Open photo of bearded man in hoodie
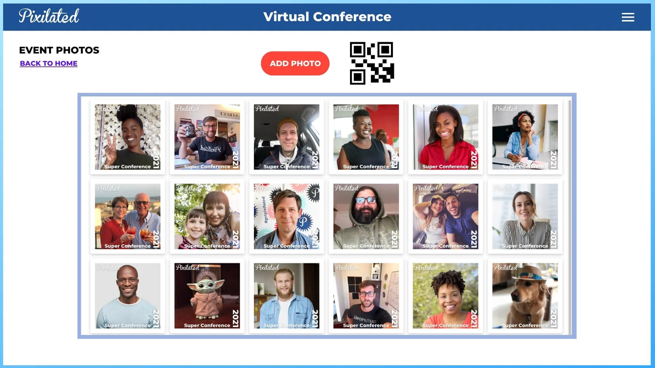Screen dimensions: 655x368 click(x=366, y=216)
